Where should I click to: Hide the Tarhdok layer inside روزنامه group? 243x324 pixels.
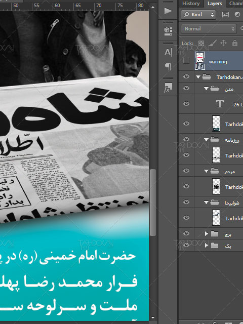(186, 155)
